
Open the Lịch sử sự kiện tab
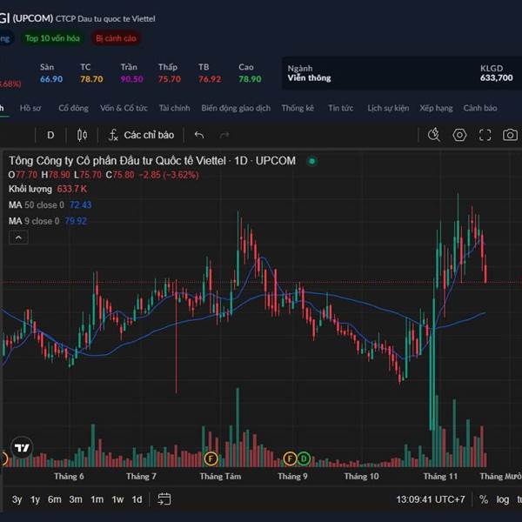tap(388, 109)
